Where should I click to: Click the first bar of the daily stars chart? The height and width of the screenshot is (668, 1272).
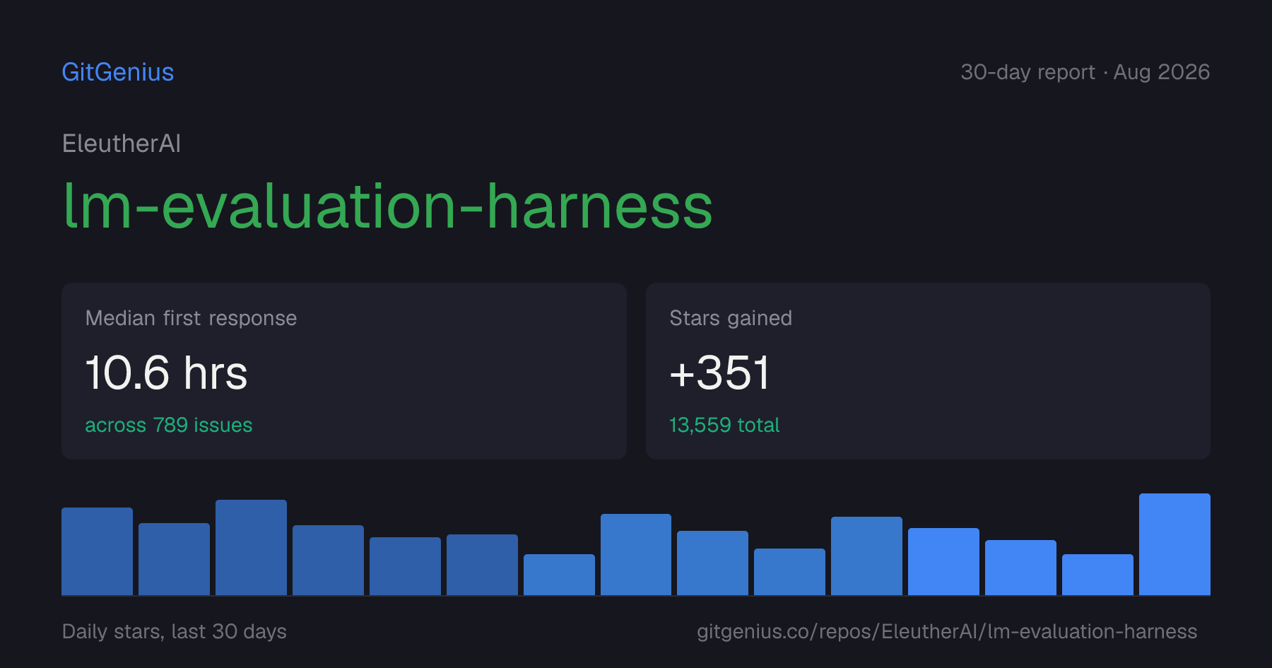coord(97,551)
